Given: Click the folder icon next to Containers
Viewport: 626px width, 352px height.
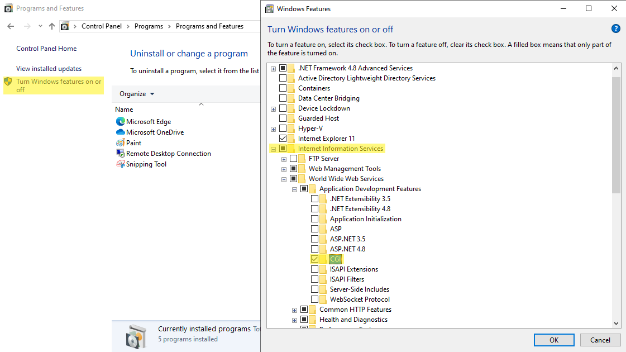Looking at the screenshot, I should [292, 88].
